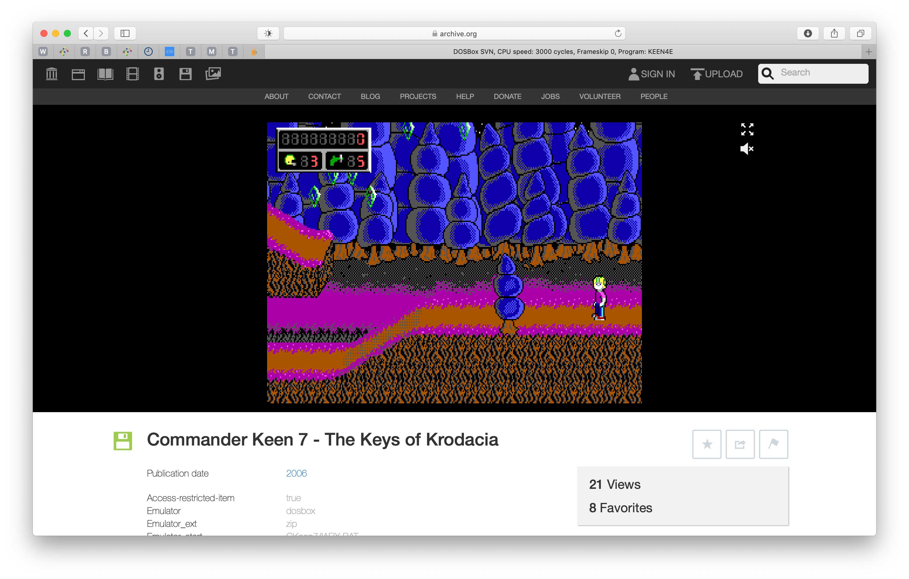Open the Texts book icon in navbar
This screenshot has height=579, width=909.
[x=105, y=73]
